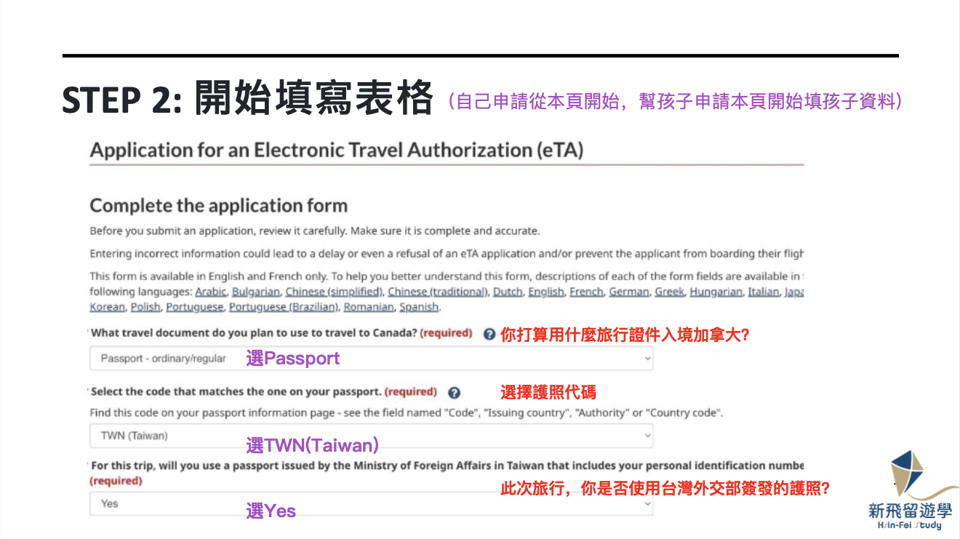960x539 pixels.
Task: Open the 'TWN (Taiwan)' passport code dropdown
Action: pyautogui.click(x=372, y=436)
